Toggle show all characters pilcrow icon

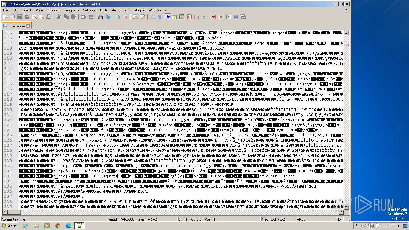[160, 17]
